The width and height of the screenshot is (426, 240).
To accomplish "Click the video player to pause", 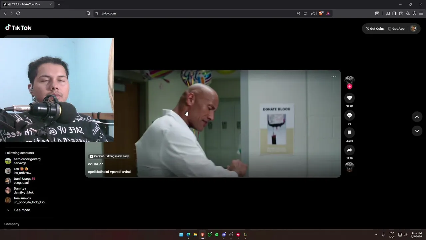I will pos(213,124).
